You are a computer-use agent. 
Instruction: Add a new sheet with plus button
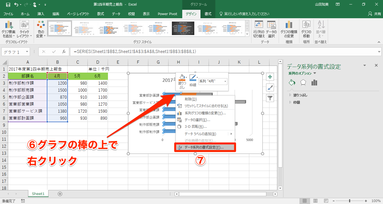(60, 194)
